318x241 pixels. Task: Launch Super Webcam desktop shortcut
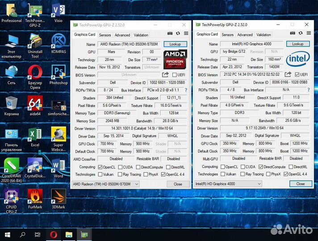(x=59, y=139)
